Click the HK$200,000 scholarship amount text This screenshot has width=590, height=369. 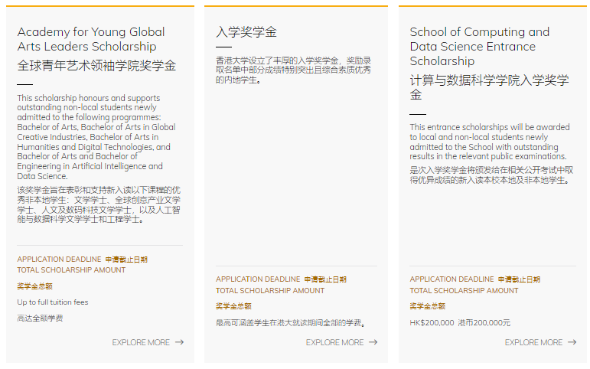pos(432,322)
